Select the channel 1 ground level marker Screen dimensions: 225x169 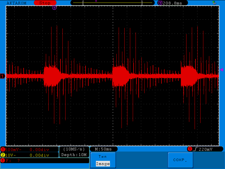coord(3,76)
